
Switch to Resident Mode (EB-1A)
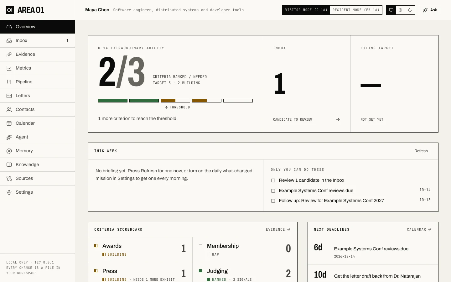pos(356,10)
